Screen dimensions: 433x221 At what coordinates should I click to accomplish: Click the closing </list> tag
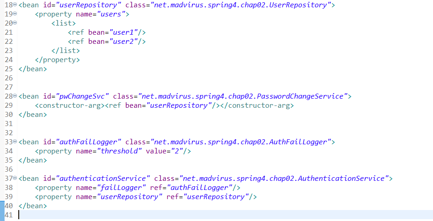tap(65, 51)
